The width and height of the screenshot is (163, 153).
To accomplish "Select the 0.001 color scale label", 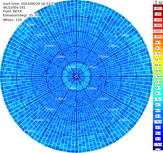I will click(158, 14).
